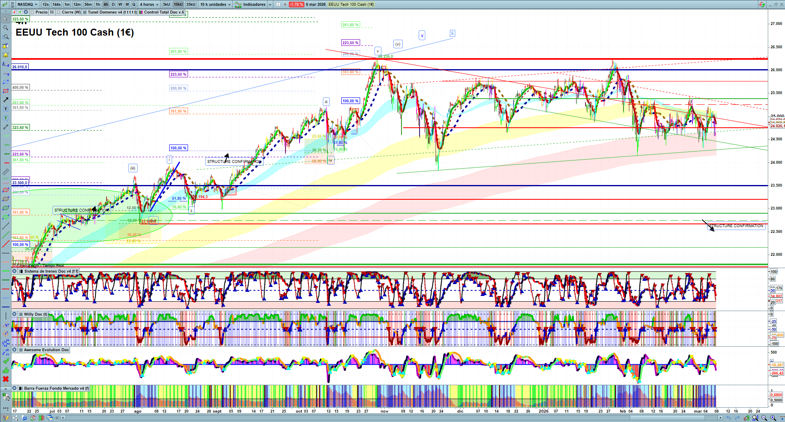Expand the 4 horas timeframe dropdown
Screen dimensions: 785x422
(149, 5)
